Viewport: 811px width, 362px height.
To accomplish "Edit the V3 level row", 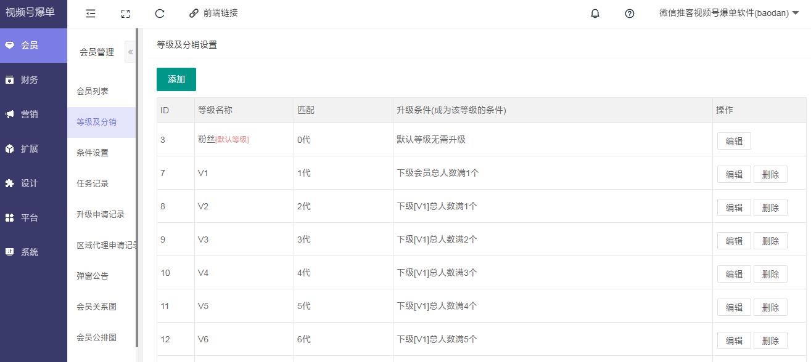I will 734,241.
